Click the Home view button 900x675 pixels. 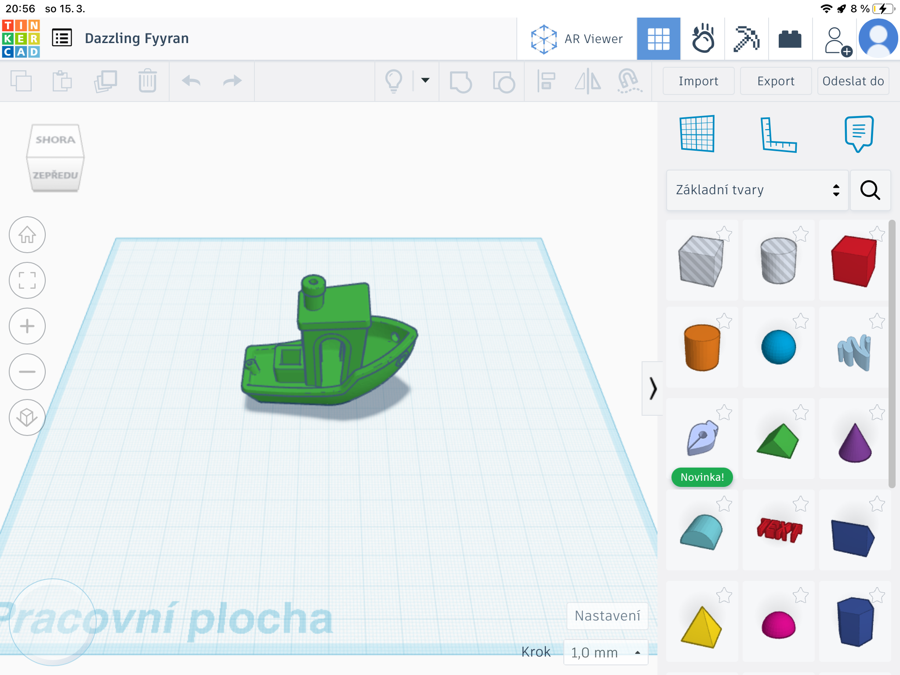(27, 235)
